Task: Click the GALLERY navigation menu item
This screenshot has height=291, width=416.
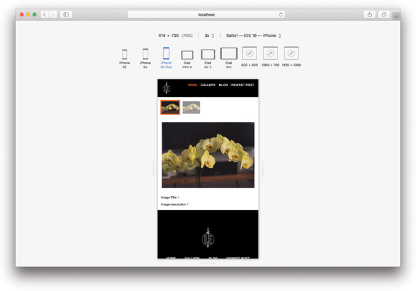Action: (208, 85)
